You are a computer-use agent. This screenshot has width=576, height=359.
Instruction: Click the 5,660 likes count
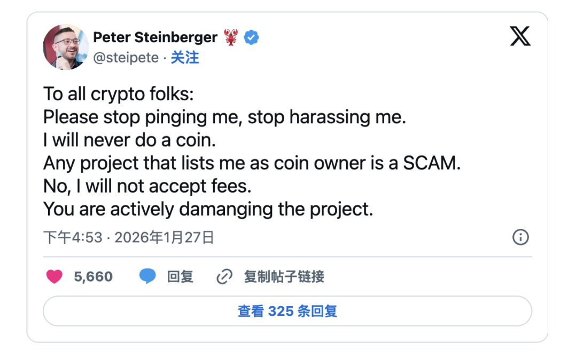94,277
